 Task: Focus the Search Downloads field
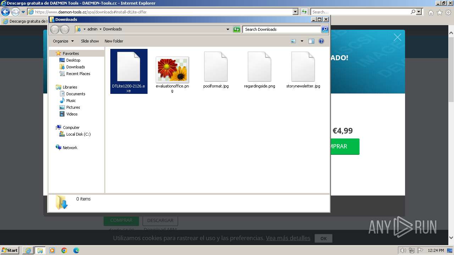282,29
